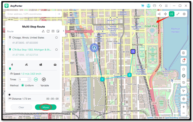
Task: Zoom out the map
Action: point(184,113)
